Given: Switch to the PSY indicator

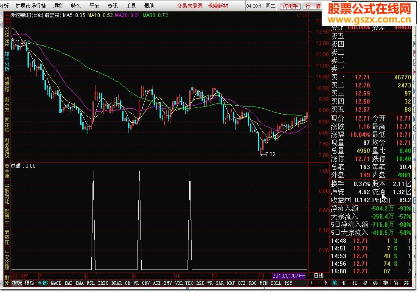Looking at the screenshot, I should (x=288, y=283).
